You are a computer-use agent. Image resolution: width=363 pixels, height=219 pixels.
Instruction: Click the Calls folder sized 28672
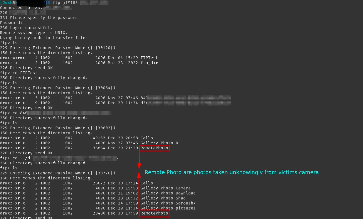click(x=147, y=183)
